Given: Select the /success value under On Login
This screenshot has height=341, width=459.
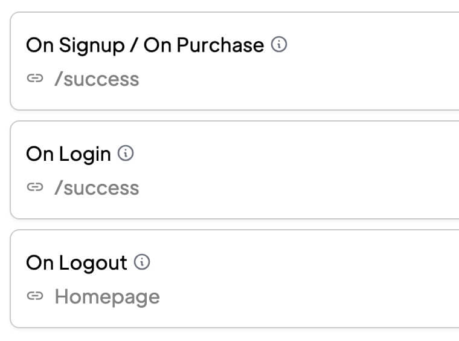Looking at the screenshot, I should coord(97,188).
